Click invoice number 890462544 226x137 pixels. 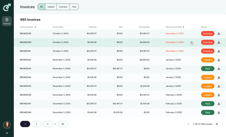[25, 77]
